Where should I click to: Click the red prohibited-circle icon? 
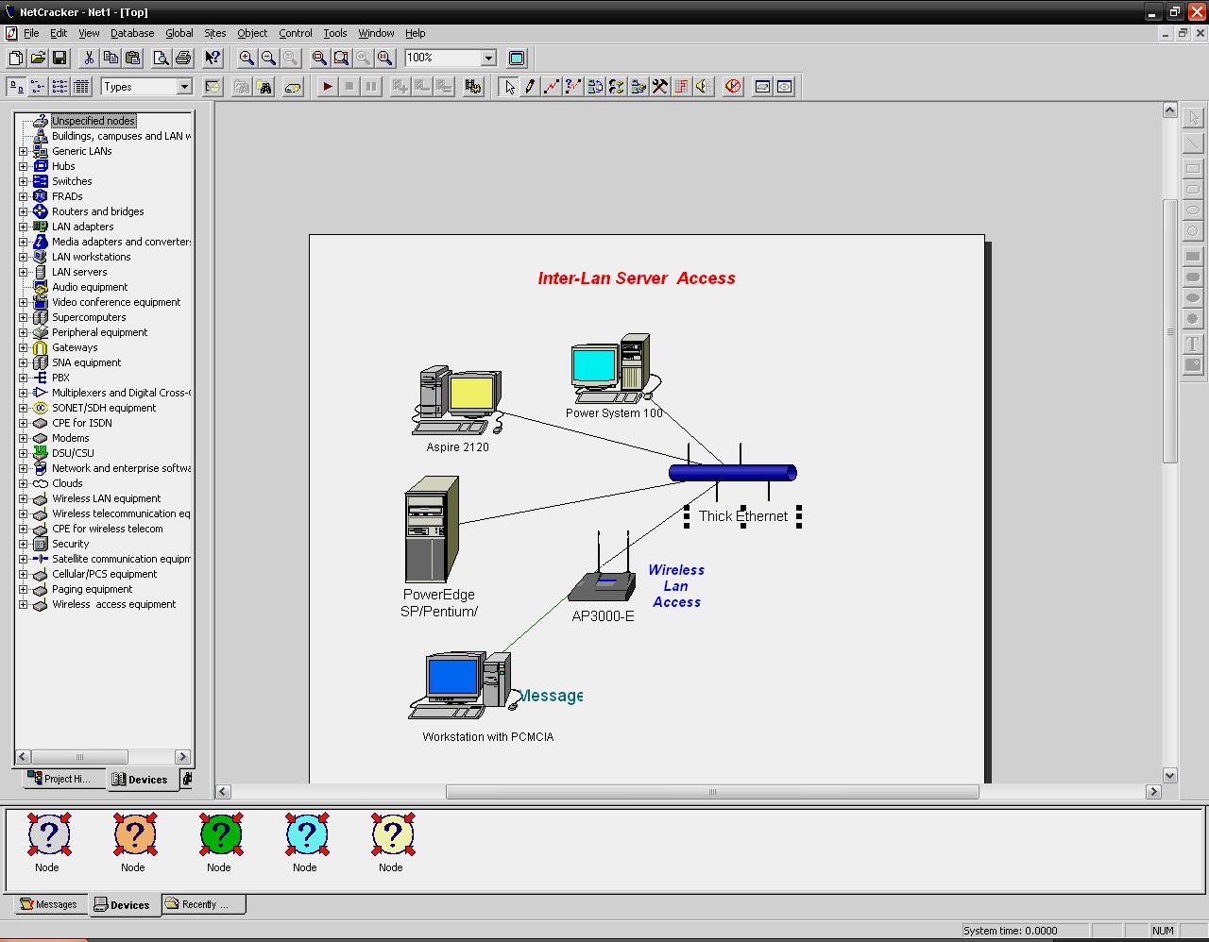pyautogui.click(x=733, y=87)
